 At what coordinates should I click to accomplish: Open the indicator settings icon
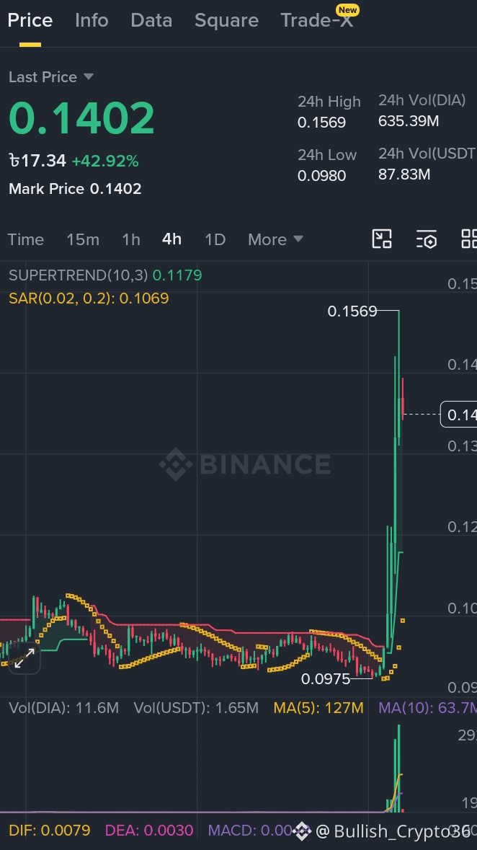coord(427,239)
